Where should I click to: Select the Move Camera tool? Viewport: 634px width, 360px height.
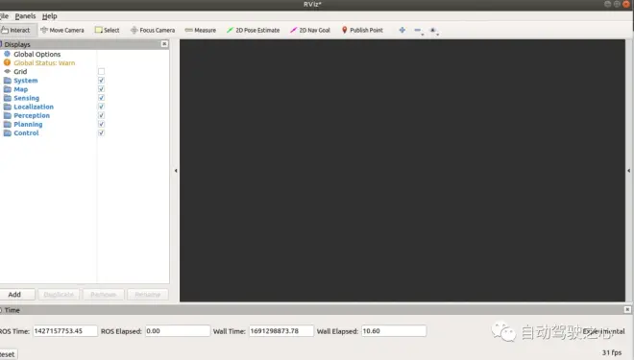pos(62,31)
